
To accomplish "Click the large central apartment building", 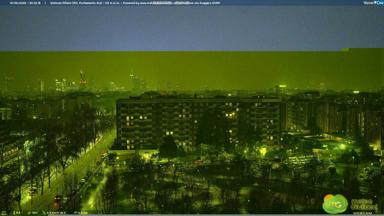I will [198, 123].
